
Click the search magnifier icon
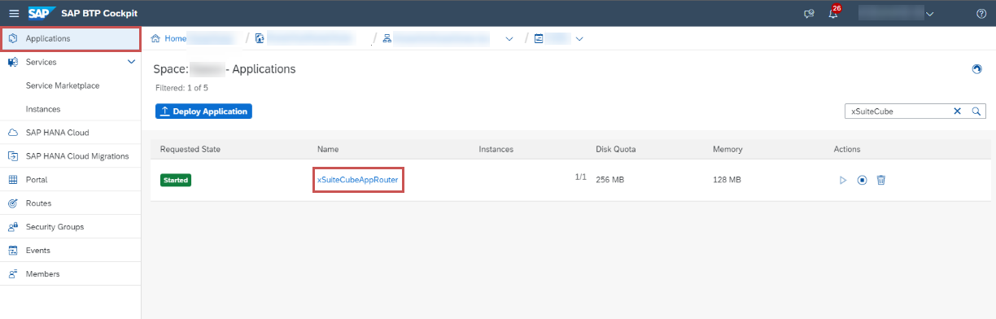[x=976, y=111]
